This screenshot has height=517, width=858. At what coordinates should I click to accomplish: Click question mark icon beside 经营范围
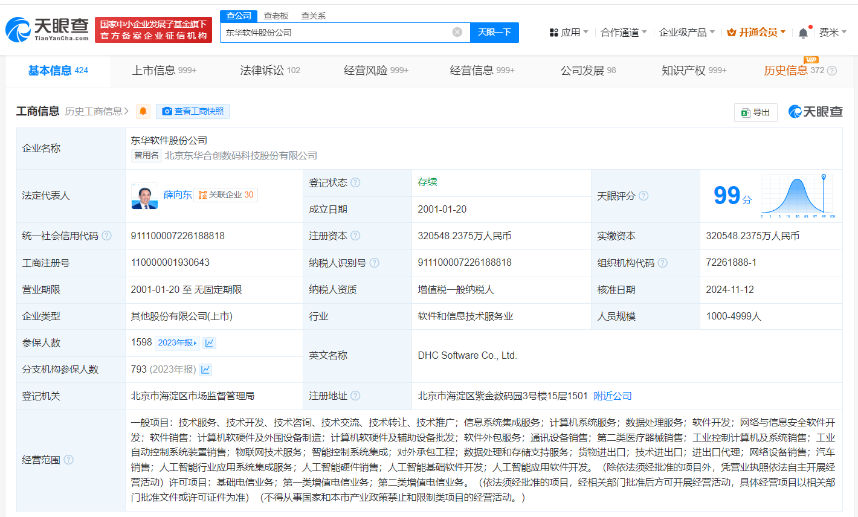pos(69,460)
